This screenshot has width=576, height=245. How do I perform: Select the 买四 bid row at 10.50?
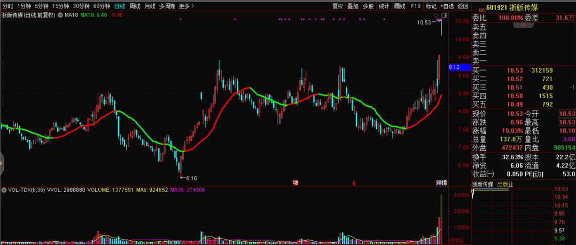click(x=524, y=96)
